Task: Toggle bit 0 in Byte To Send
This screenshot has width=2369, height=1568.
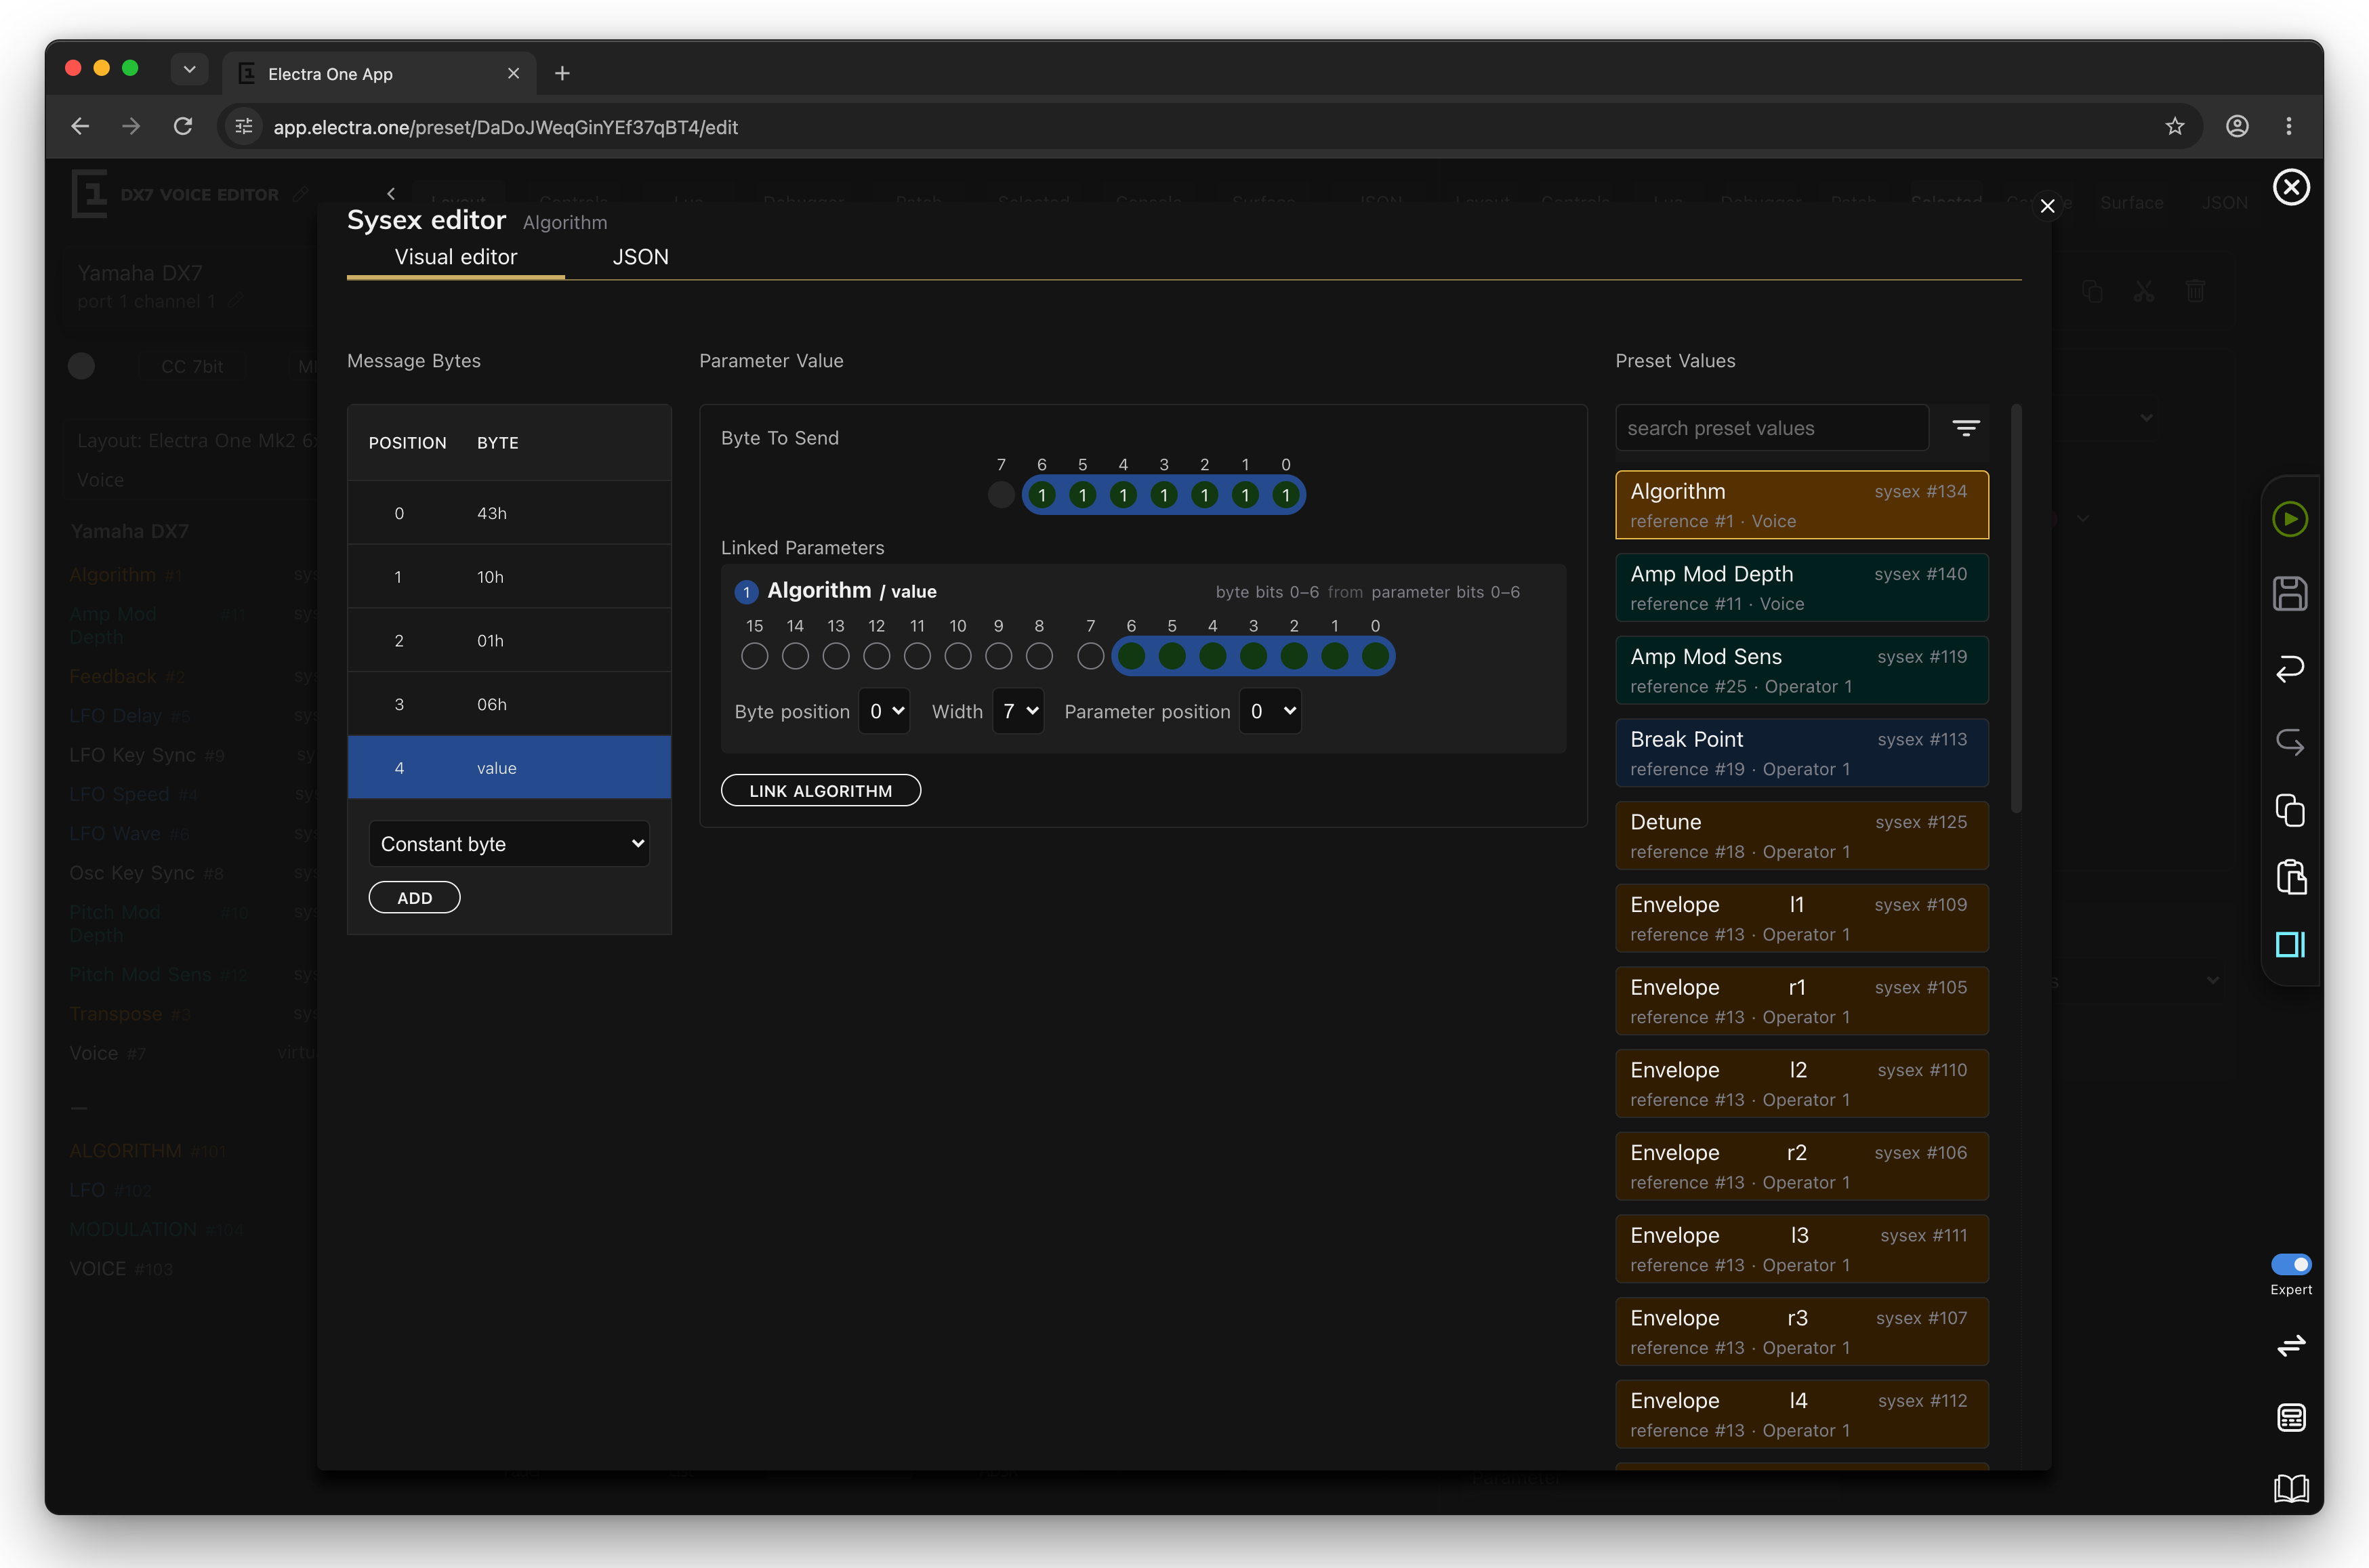Action: [x=1286, y=495]
